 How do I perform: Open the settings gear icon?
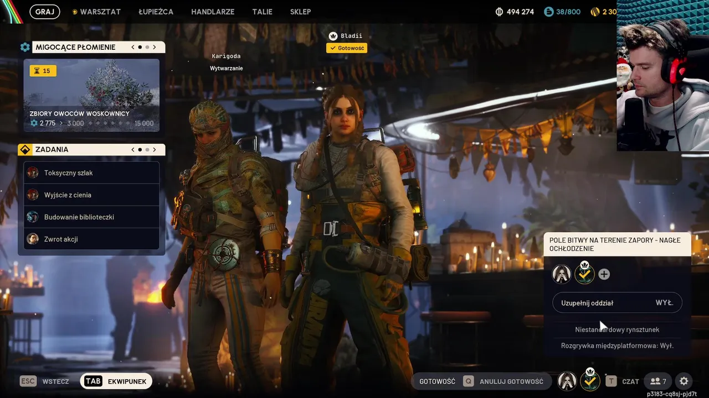(x=684, y=381)
